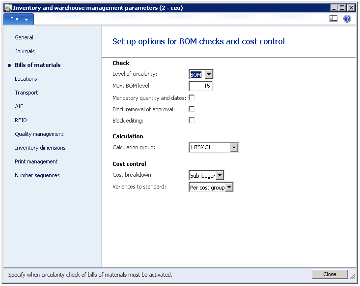
Task: Expand the Calculation group dropdown arrow
Action: pyautogui.click(x=234, y=148)
